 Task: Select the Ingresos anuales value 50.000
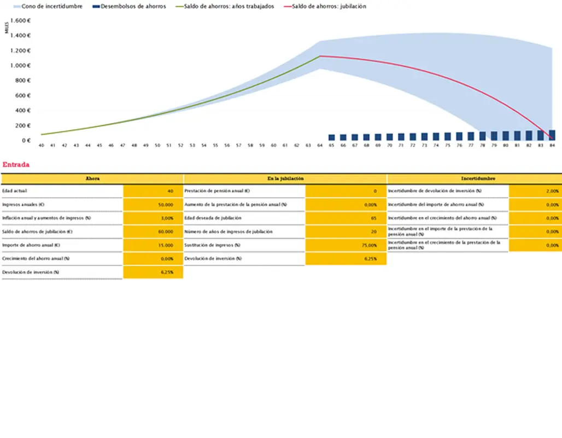[x=153, y=204]
